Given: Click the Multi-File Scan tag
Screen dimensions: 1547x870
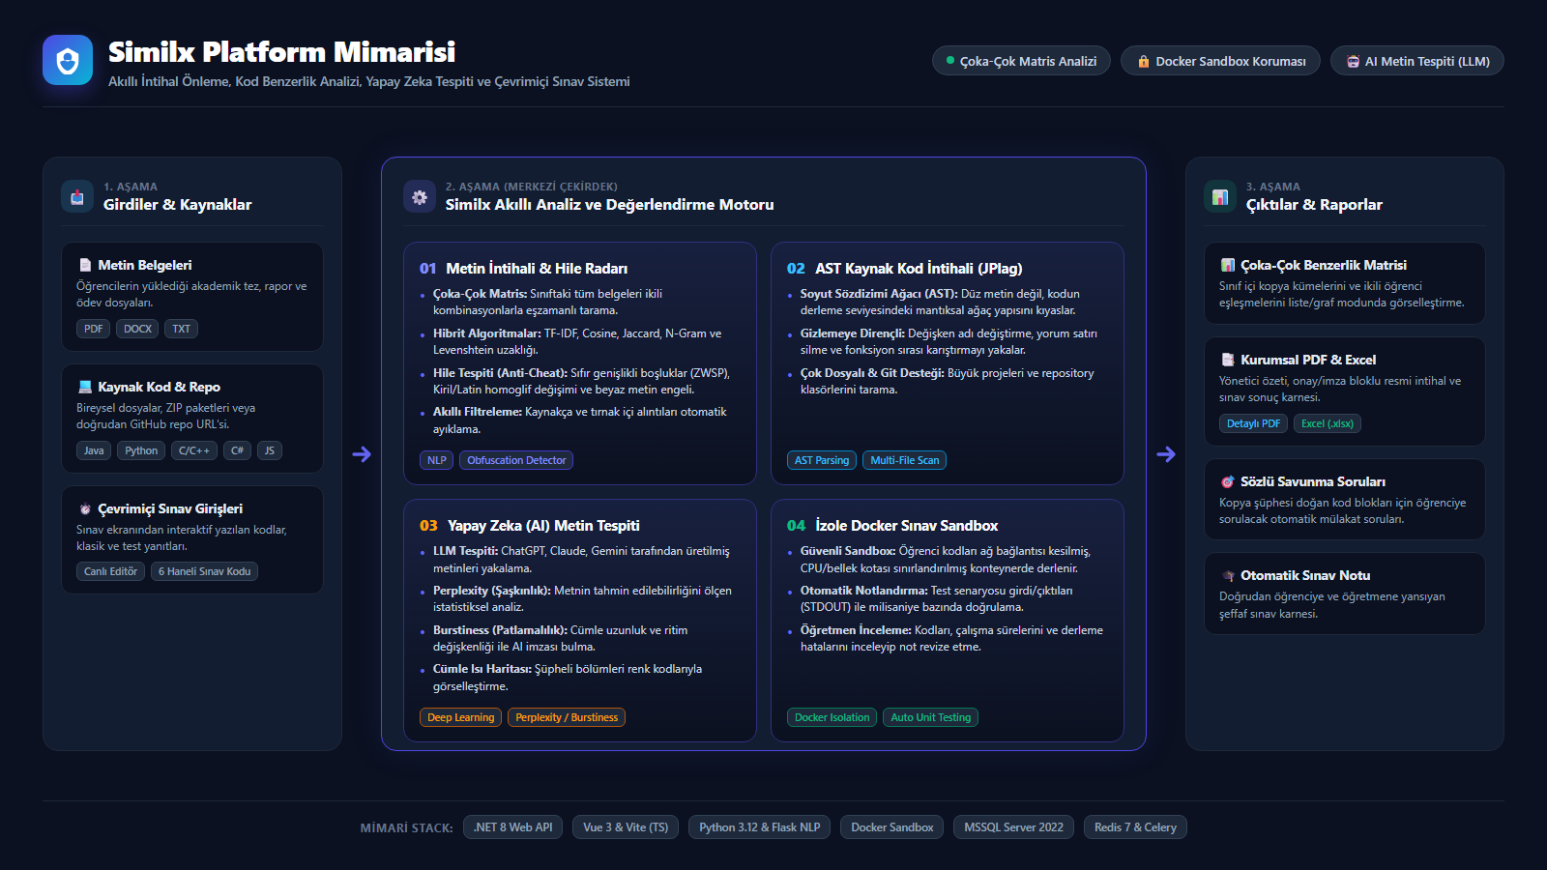Looking at the screenshot, I should tap(904, 460).
